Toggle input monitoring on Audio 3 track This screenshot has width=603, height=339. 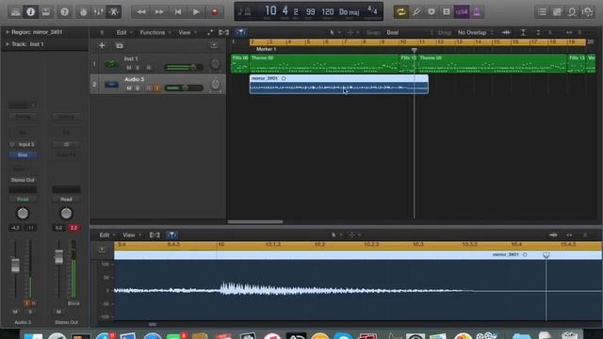[x=157, y=88]
